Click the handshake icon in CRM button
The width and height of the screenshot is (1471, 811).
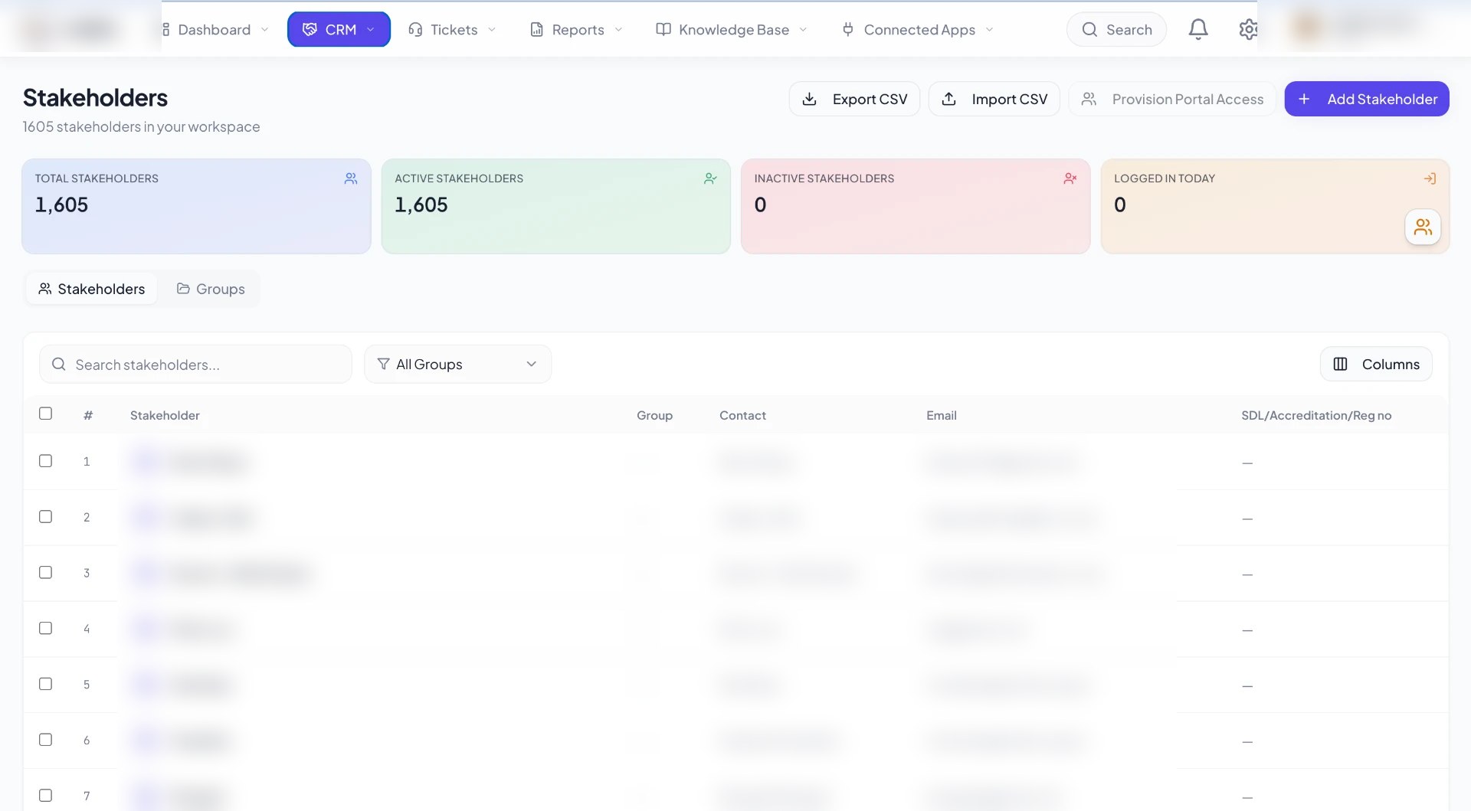pos(310,29)
